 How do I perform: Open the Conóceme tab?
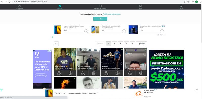point(20,7)
